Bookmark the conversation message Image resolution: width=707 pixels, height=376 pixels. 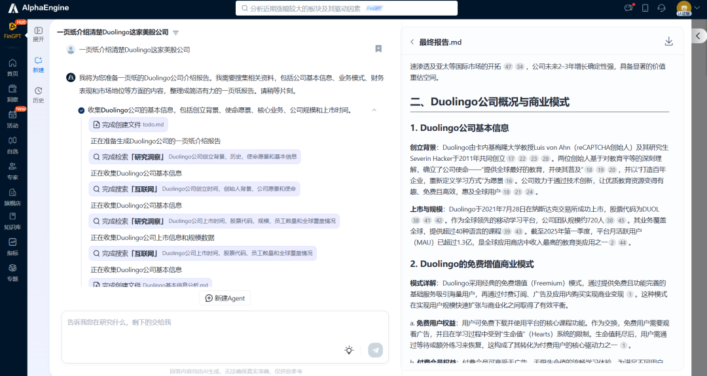(378, 48)
